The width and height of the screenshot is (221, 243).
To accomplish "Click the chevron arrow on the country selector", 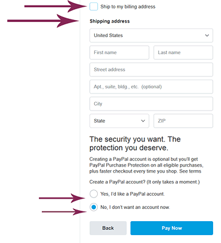I will 207,35.
